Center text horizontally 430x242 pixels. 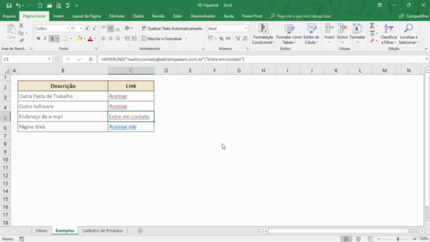click(x=110, y=39)
